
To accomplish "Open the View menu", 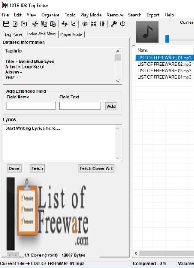I will [x=31, y=15].
